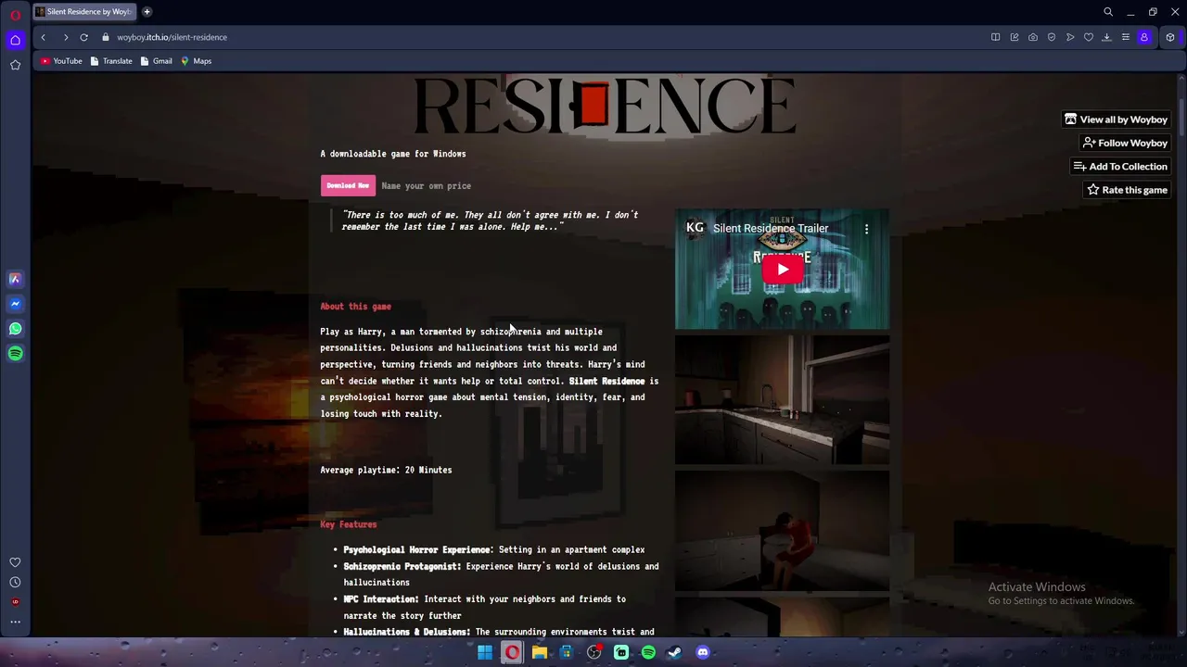Open the sidebar heart pinboards icon

point(15,562)
